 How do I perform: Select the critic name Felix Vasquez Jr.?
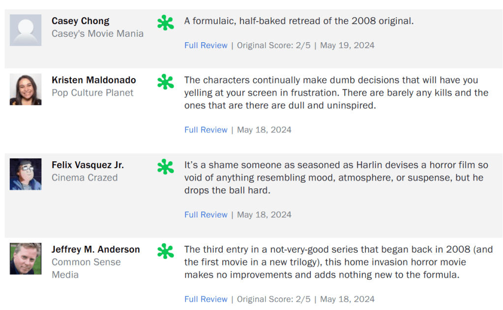click(88, 165)
